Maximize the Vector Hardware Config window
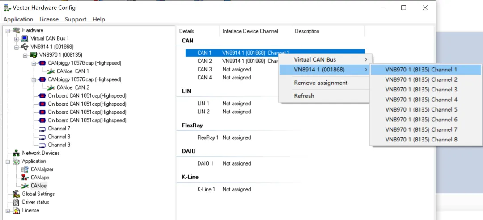Viewport: 483px width, 220px height. tap(403, 8)
